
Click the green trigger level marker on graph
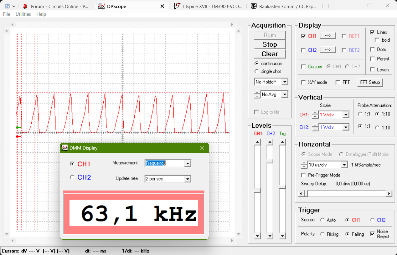tap(18, 128)
